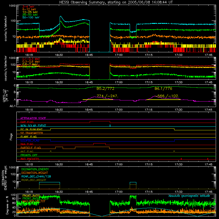Click the Degrees or % axis title
Image resolution: width=219 pixels, height=219 pixels.
7,205
